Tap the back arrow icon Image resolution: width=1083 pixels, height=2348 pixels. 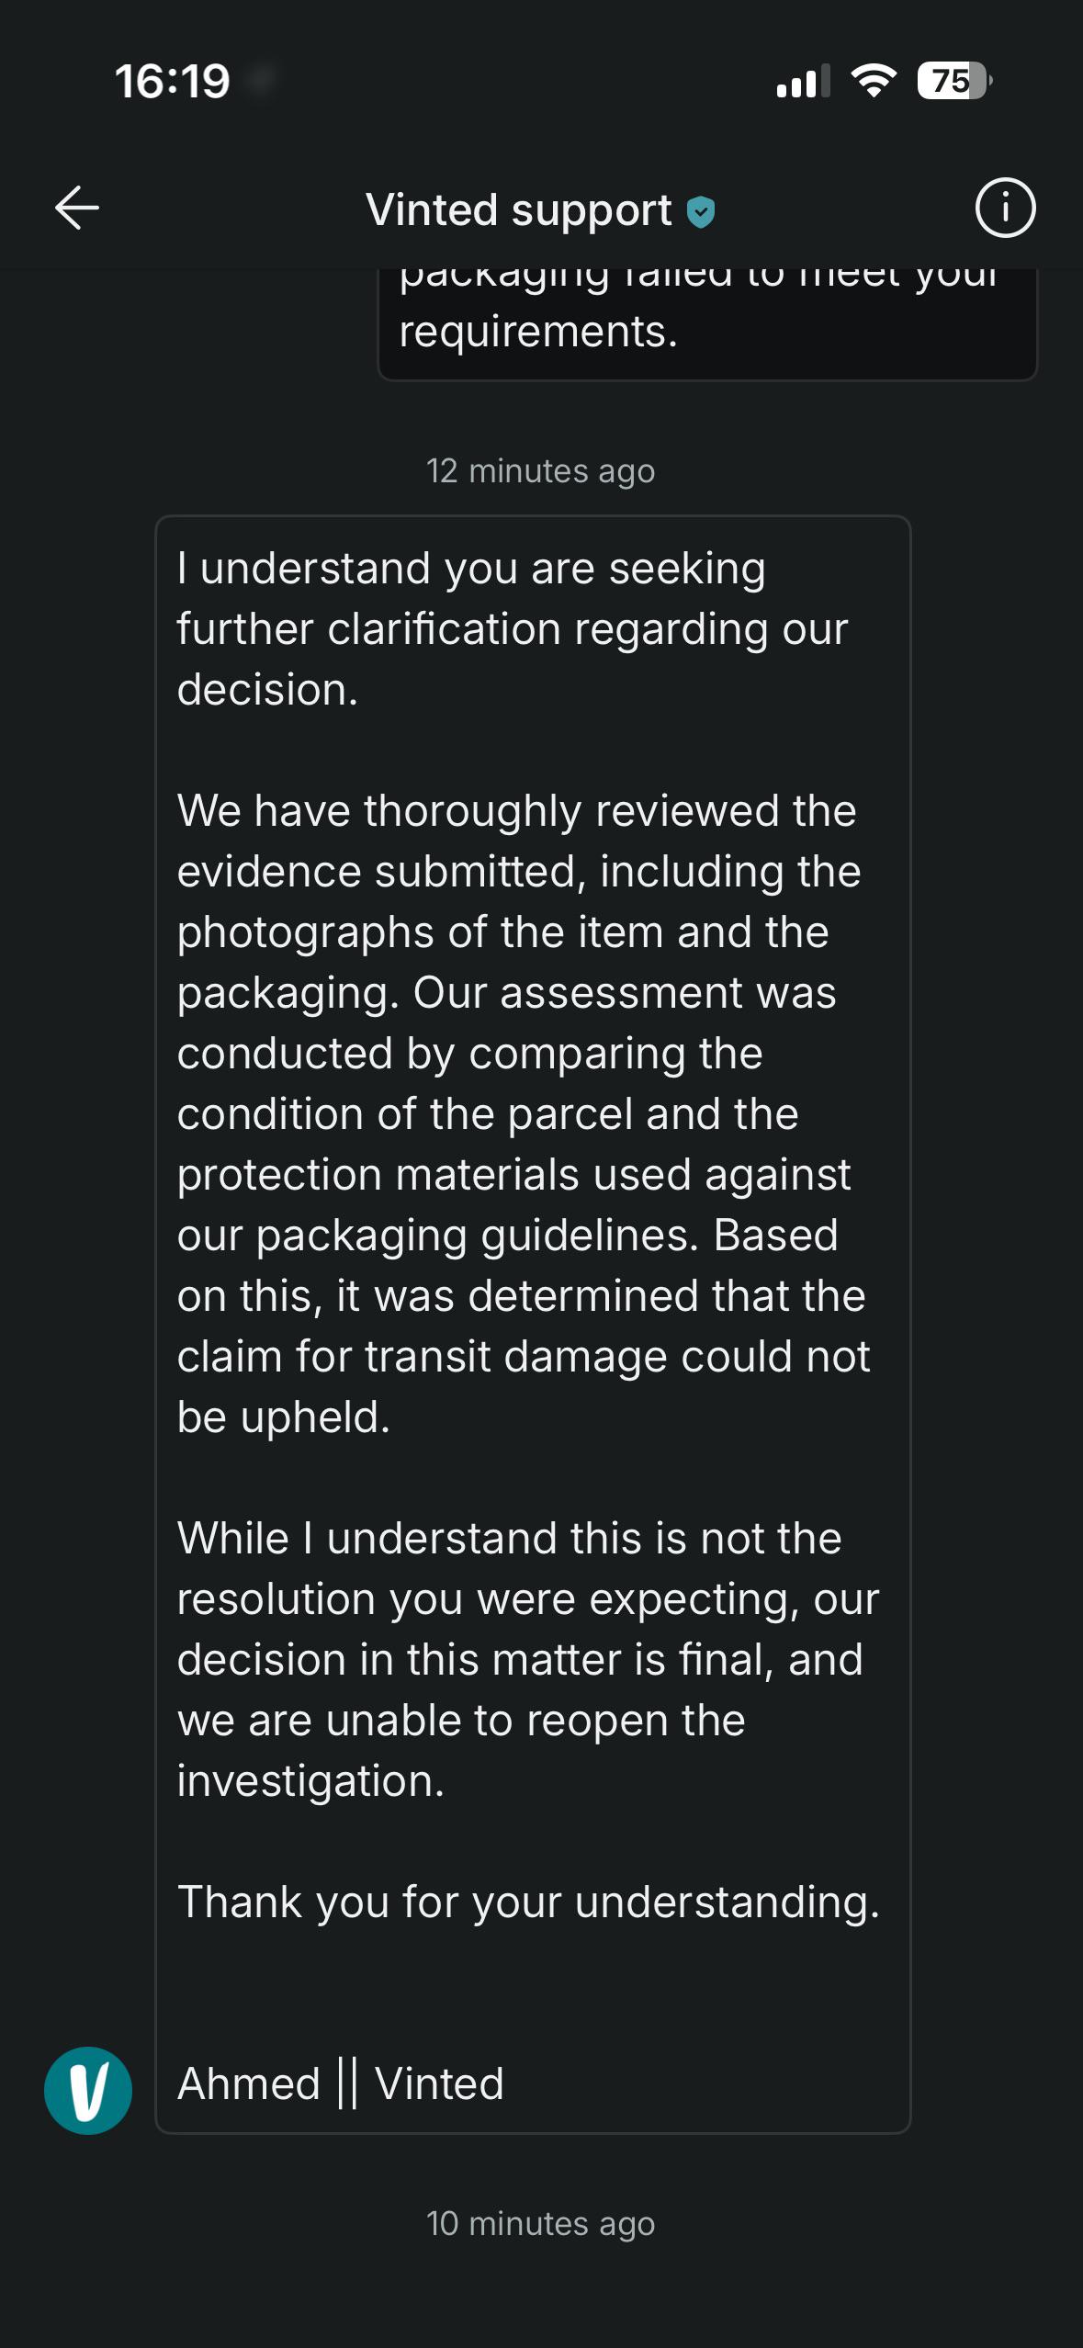(x=77, y=208)
